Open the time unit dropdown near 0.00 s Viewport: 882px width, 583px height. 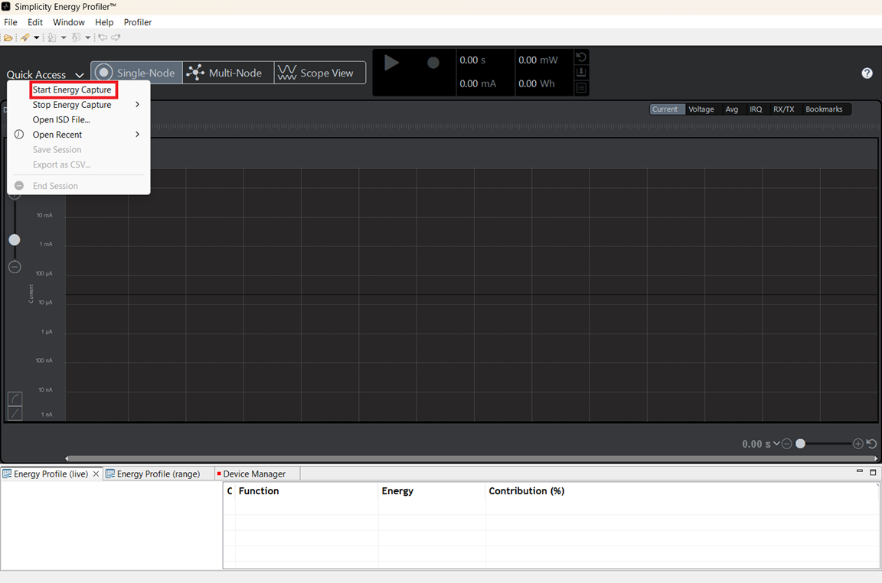776,443
